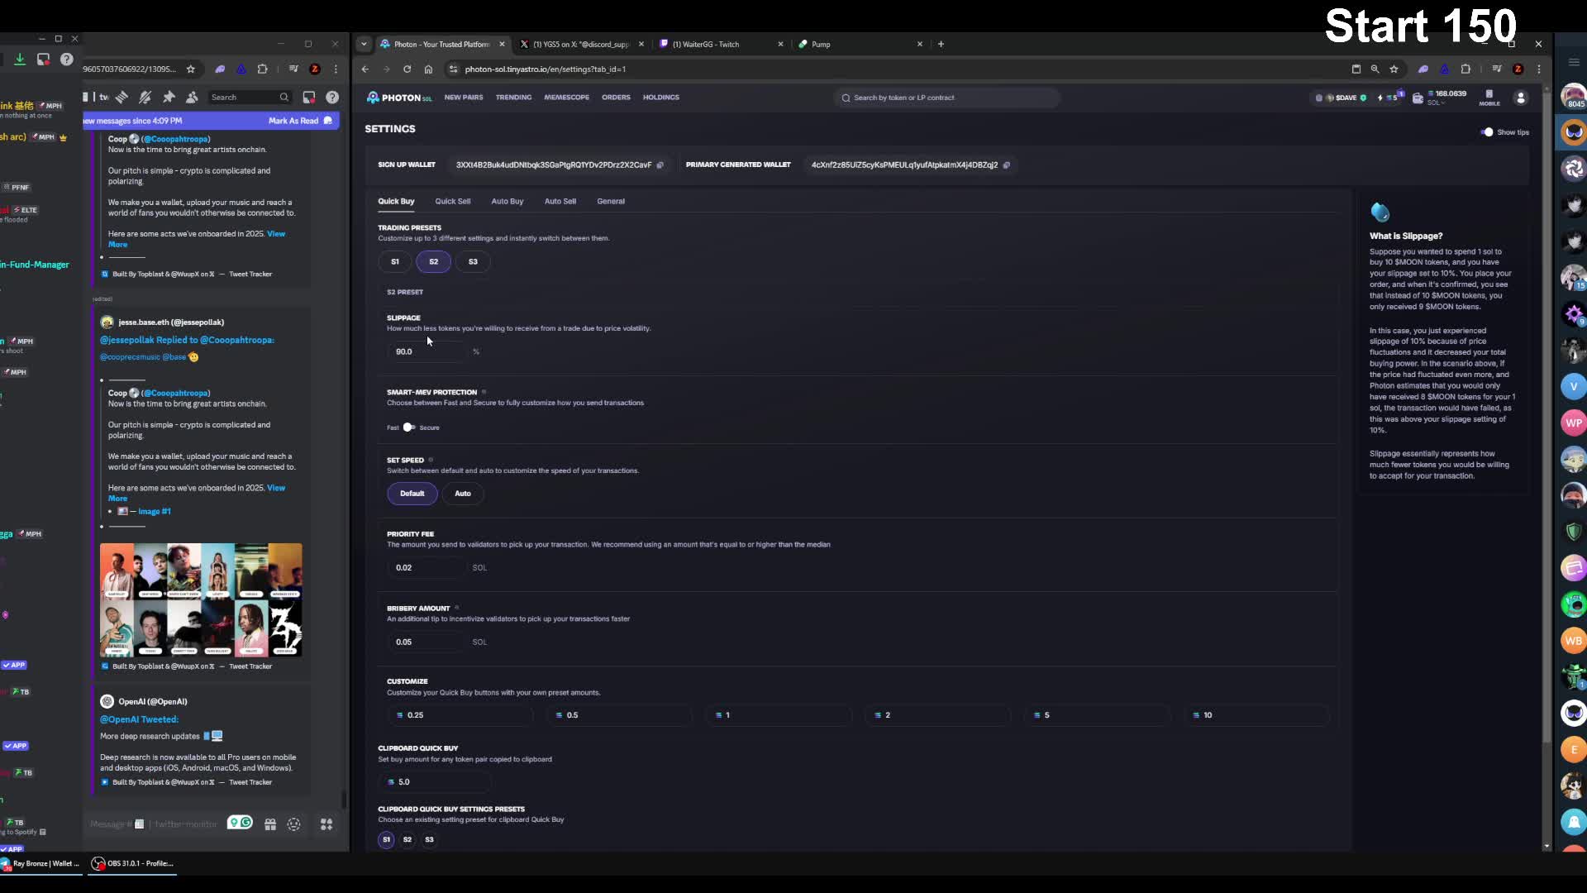This screenshot has width=1587, height=893.
Task: Open the Memescope menu
Action: click(x=567, y=98)
